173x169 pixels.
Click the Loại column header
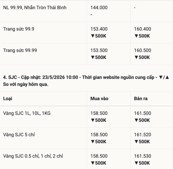point(8,99)
